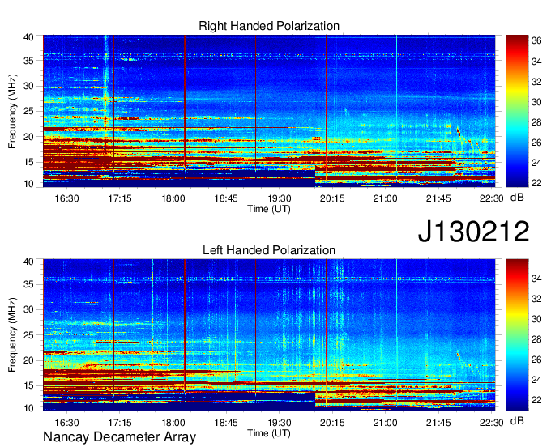Click the 20 MHz tick on Right Handed frequency axis
Screen dimensions: 551x447
pyautogui.click(x=28, y=137)
